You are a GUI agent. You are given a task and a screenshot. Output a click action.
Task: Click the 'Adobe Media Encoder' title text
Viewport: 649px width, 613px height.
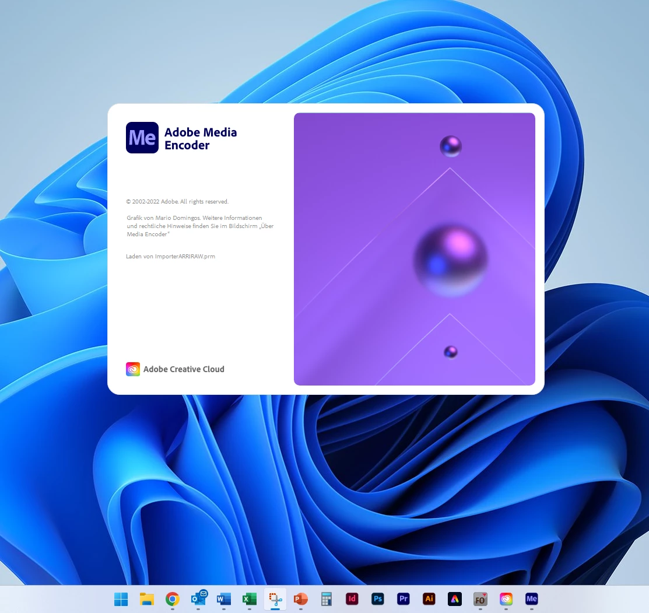coord(201,138)
